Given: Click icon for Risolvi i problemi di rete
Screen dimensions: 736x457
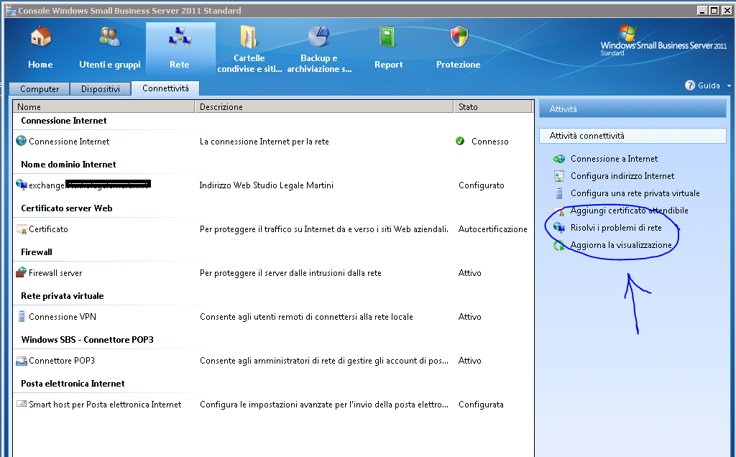Looking at the screenshot, I should click(559, 228).
